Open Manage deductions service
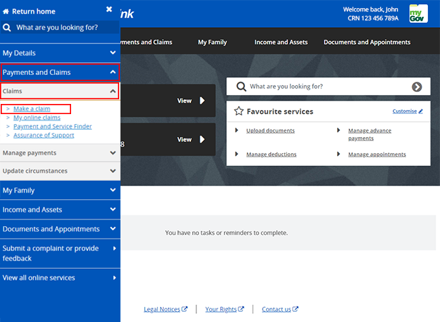 pos(271,155)
